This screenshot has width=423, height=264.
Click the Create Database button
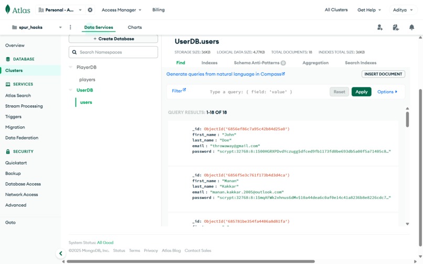113,39
